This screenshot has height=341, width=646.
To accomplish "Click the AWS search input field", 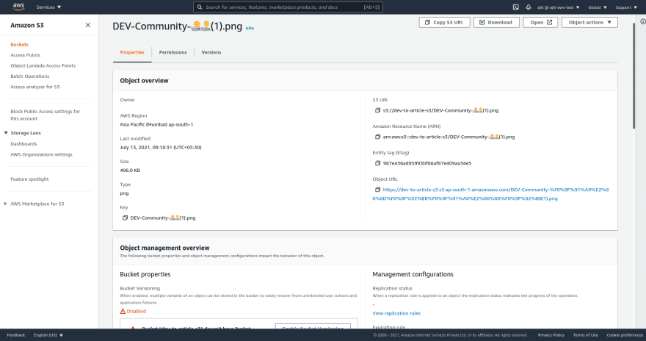I will click(x=288, y=7).
